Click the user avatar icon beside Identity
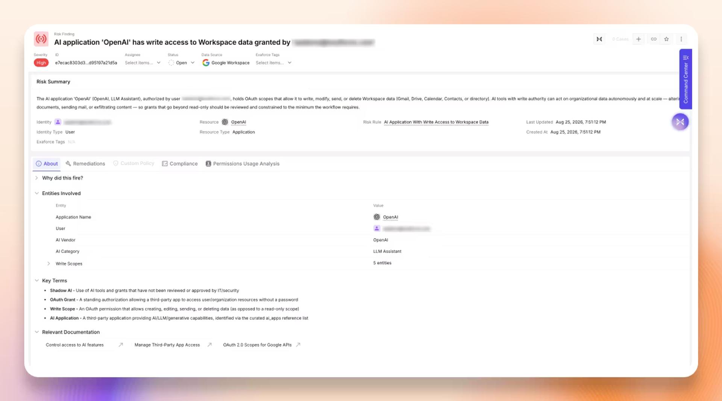Screen dimensions: 722x401 58,122
